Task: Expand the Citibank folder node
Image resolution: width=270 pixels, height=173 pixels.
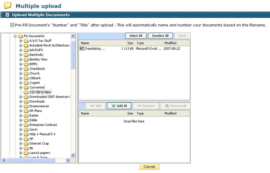Action: (x=21, y=78)
